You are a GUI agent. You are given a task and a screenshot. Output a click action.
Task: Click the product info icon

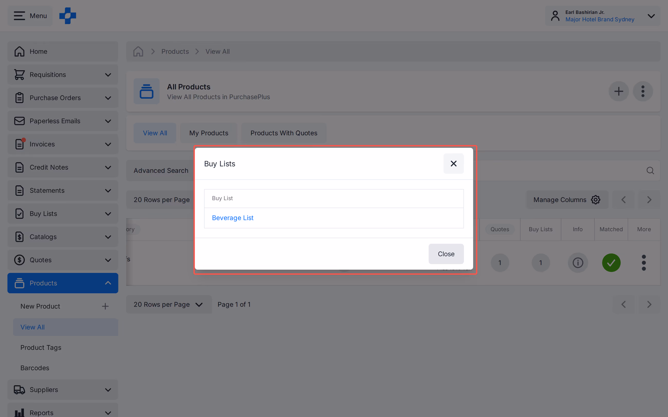[x=578, y=263]
